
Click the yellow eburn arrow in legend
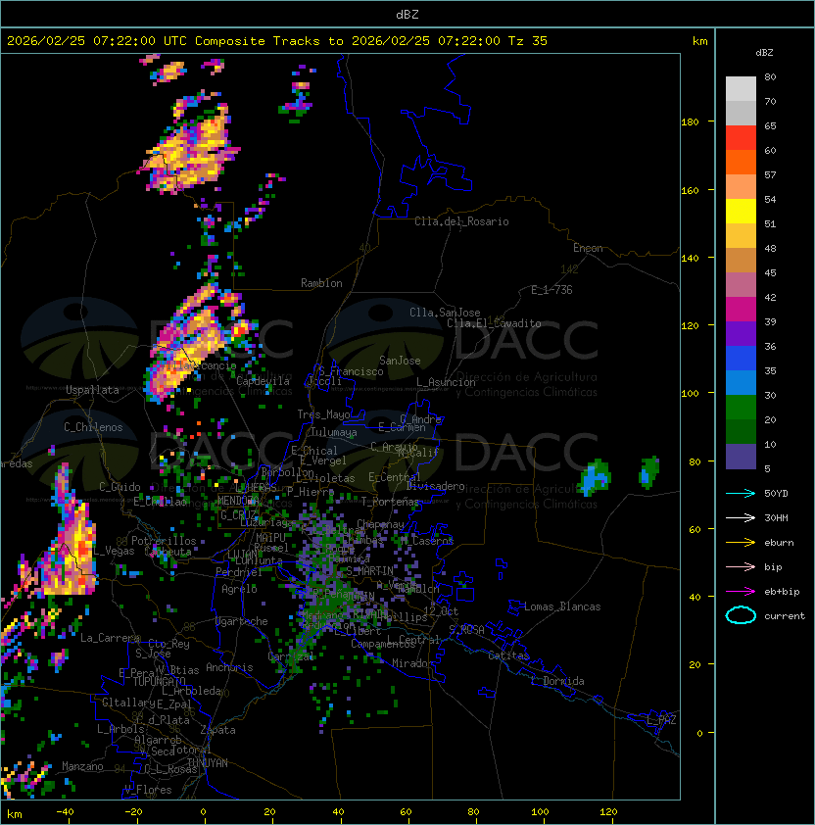coord(741,543)
